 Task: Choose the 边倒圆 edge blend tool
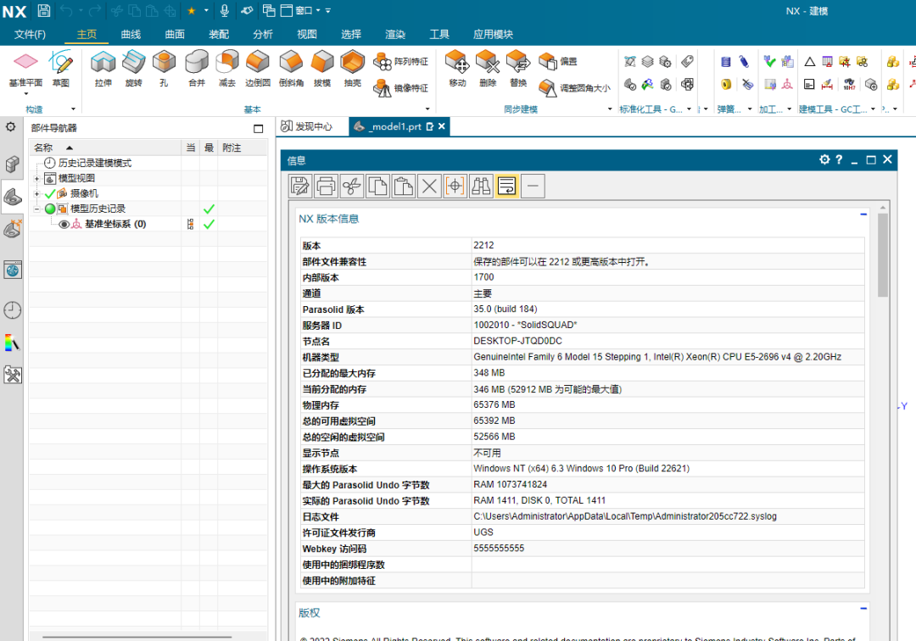tap(258, 69)
